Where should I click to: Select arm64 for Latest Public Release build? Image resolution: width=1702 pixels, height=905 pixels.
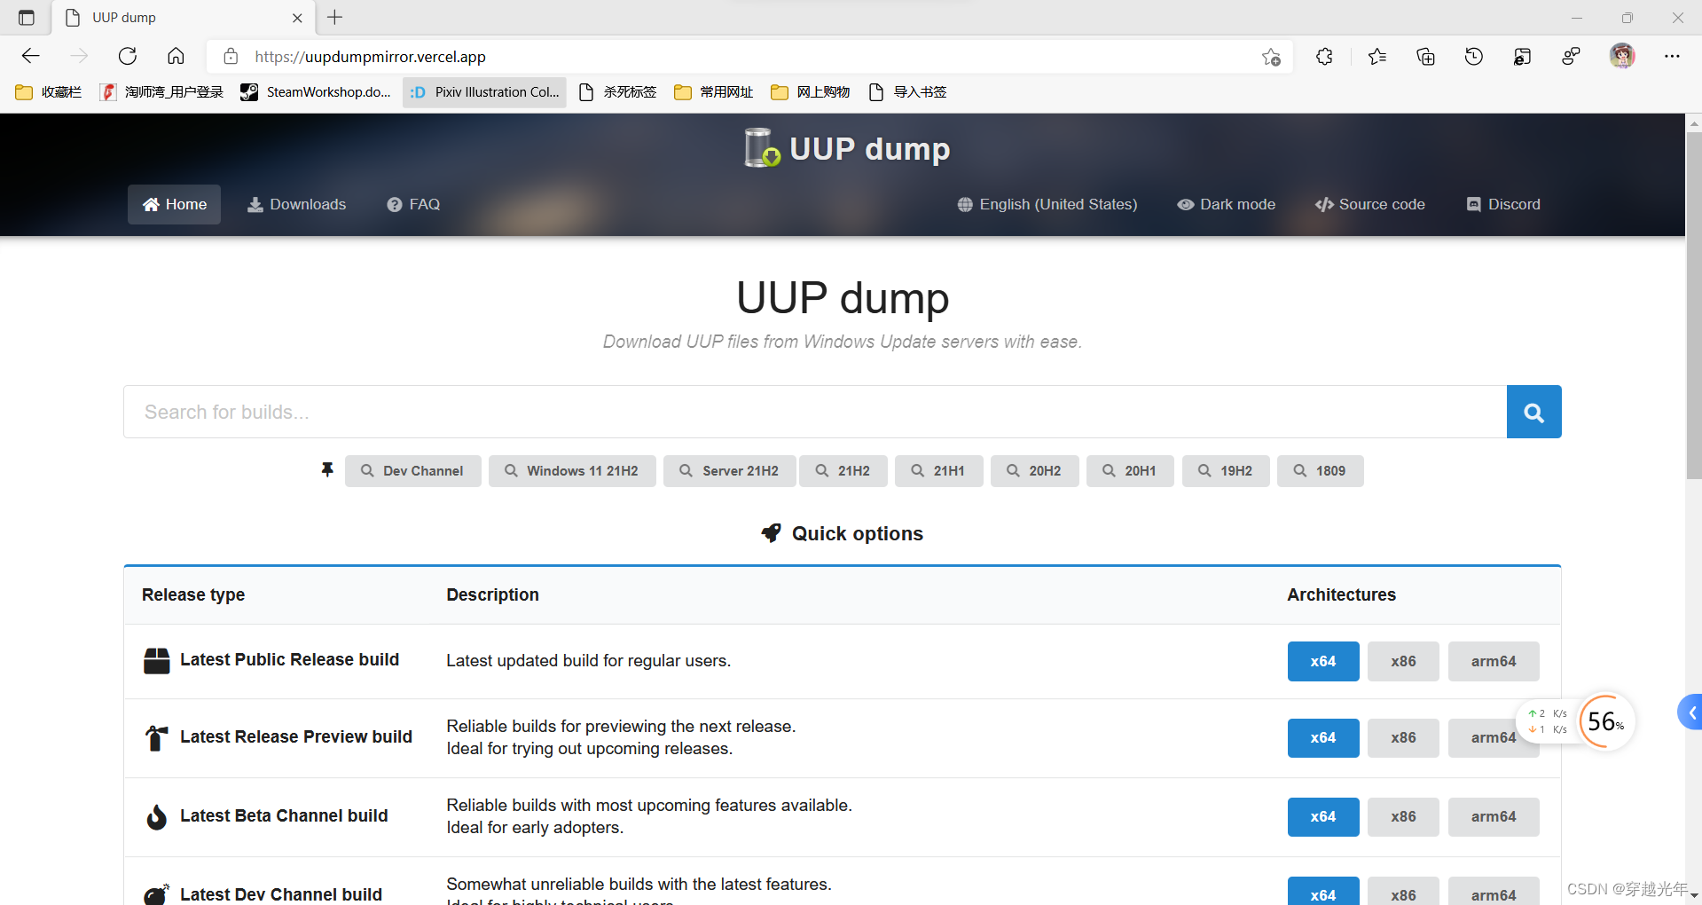[x=1494, y=661]
